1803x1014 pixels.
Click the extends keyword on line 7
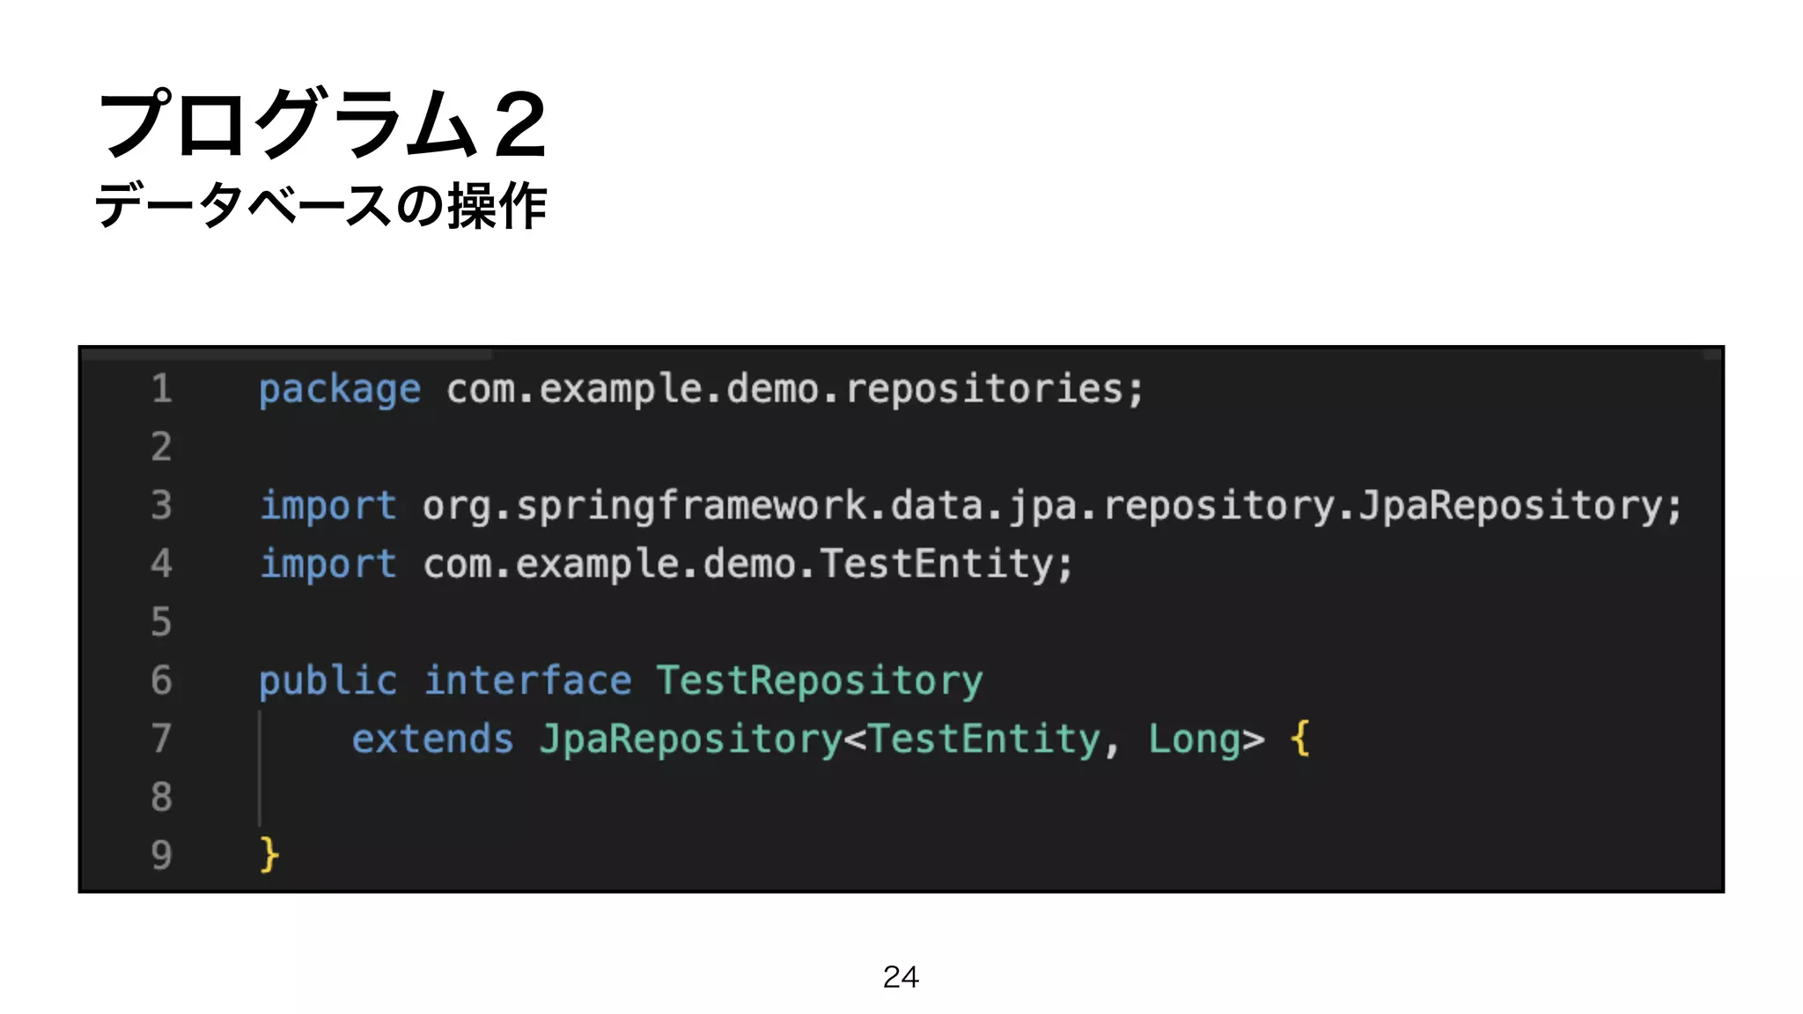point(432,738)
